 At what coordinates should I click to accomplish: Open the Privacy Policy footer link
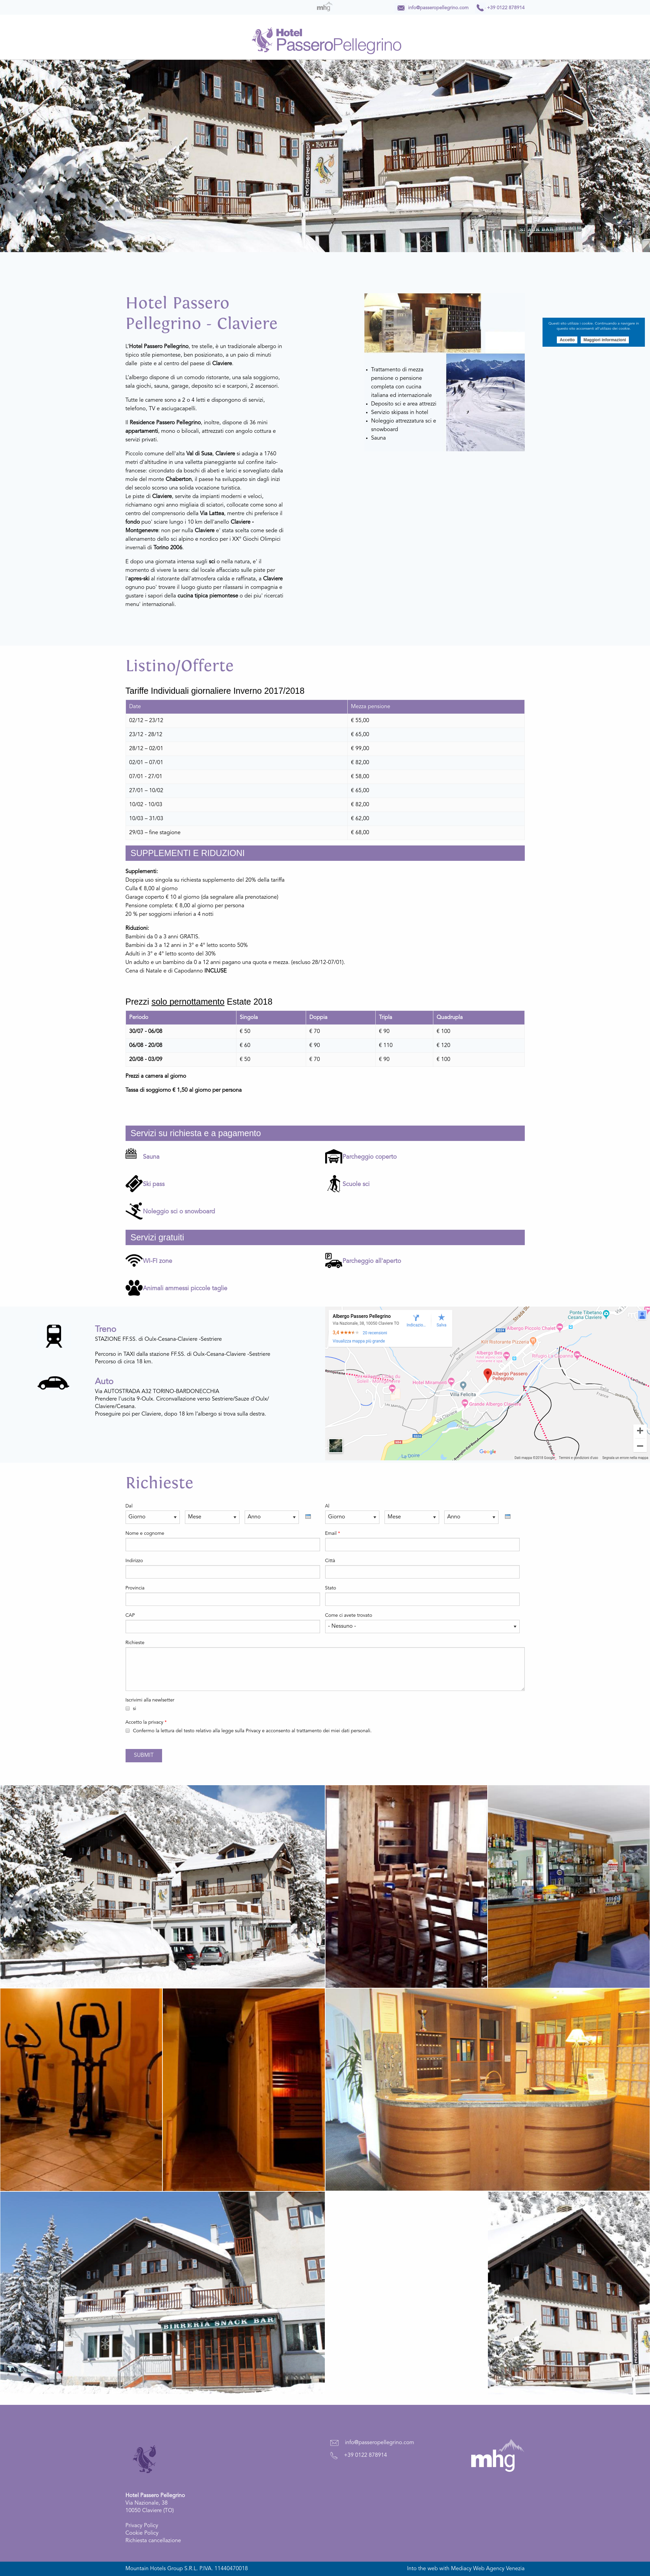(142, 2525)
